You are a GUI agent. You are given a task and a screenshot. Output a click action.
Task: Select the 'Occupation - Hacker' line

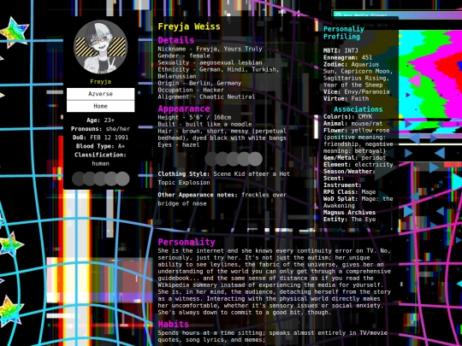[x=191, y=90]
